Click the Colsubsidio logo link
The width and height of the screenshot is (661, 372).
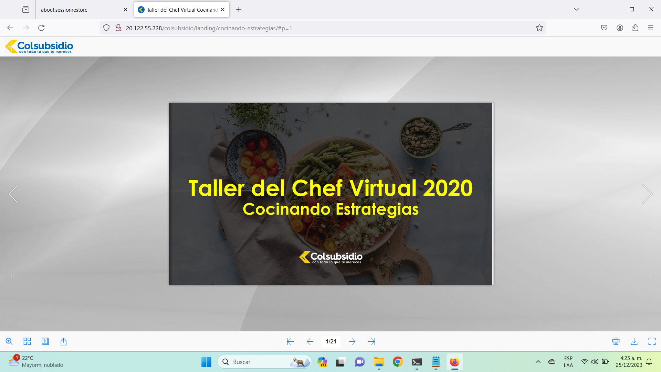39,46
